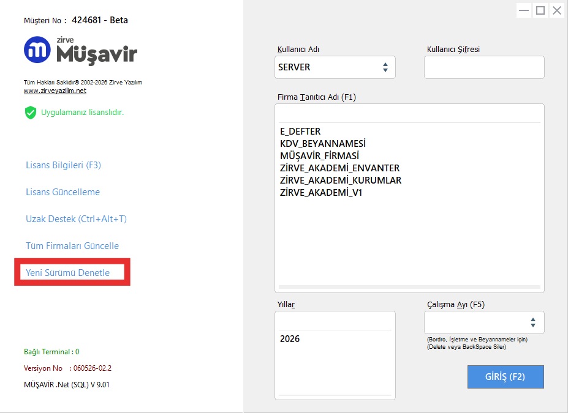568x413 pixels.
Task: Click the Kullanıcı Şifresi password field
Action: click(x=484, y=67)
